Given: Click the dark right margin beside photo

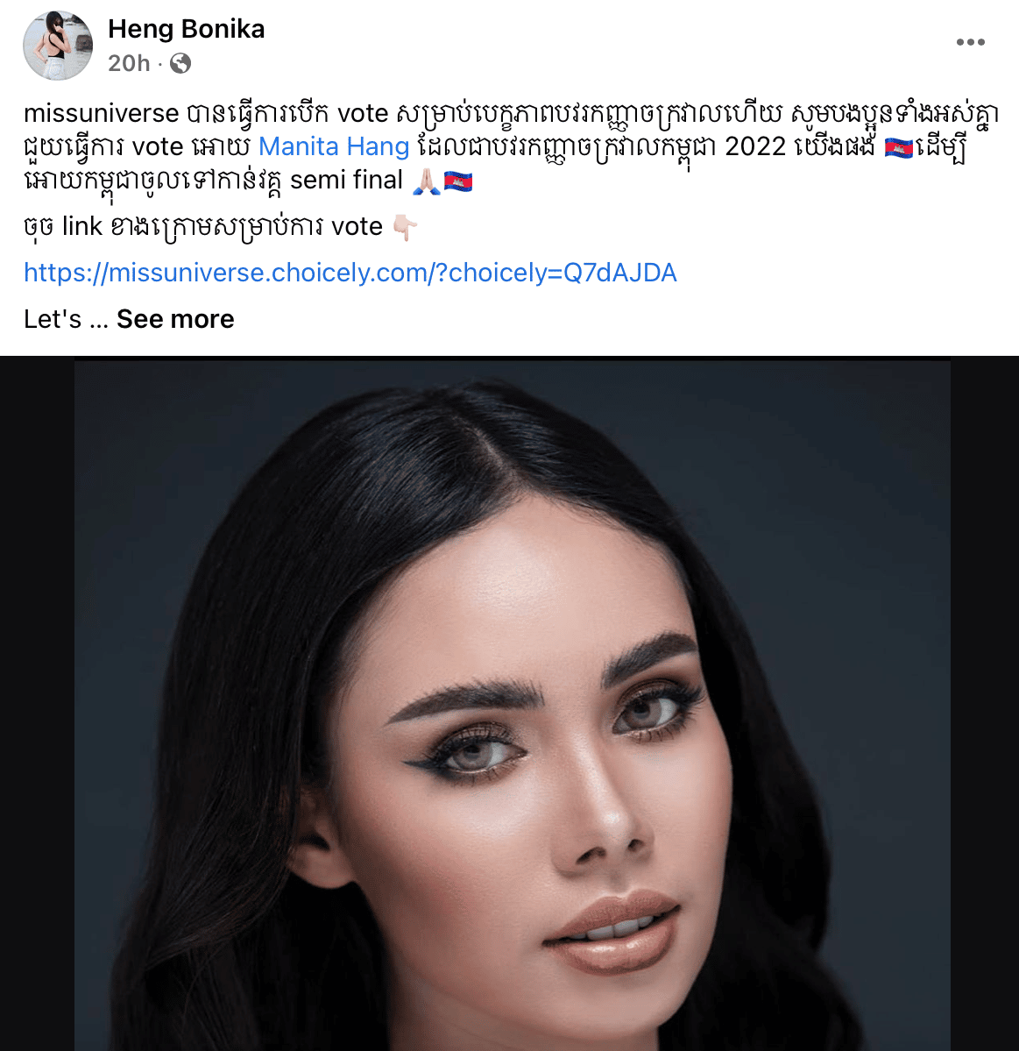Looking at the screenshot, I should (985, 704).
